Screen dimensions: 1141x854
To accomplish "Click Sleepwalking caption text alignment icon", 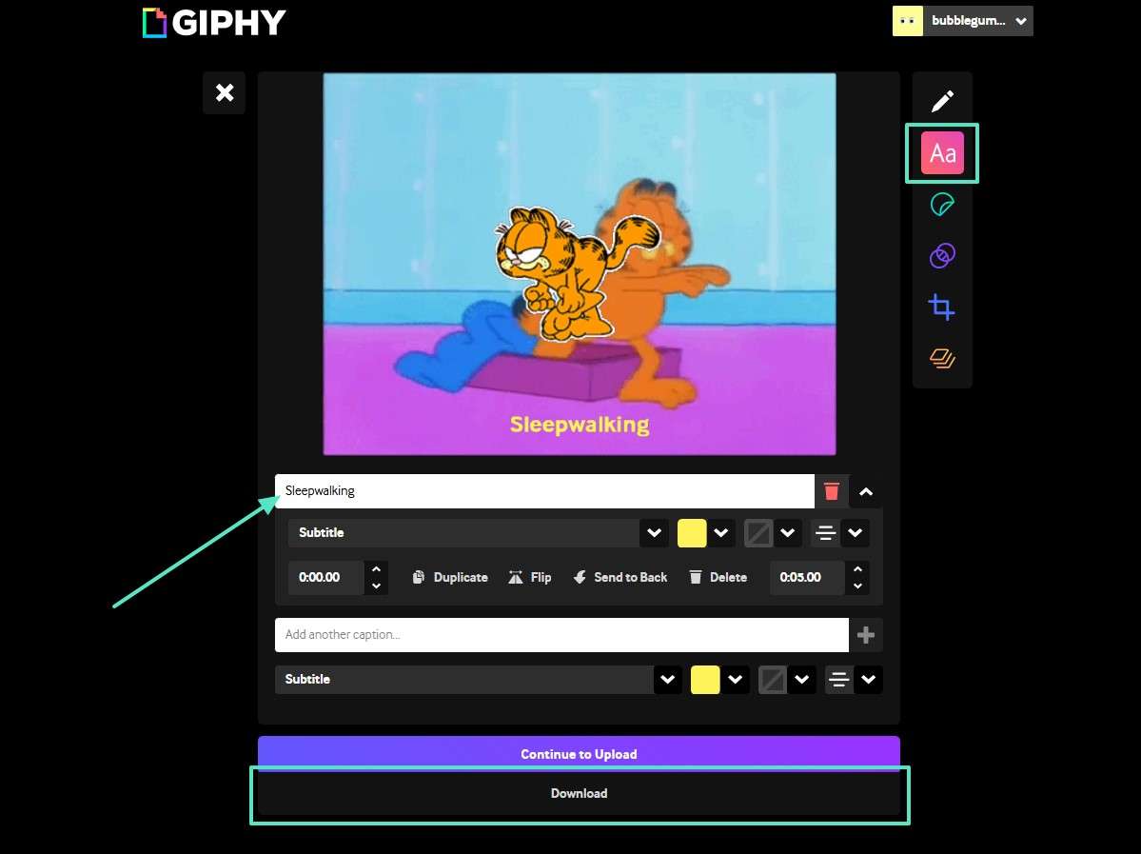I will [825, 533].
